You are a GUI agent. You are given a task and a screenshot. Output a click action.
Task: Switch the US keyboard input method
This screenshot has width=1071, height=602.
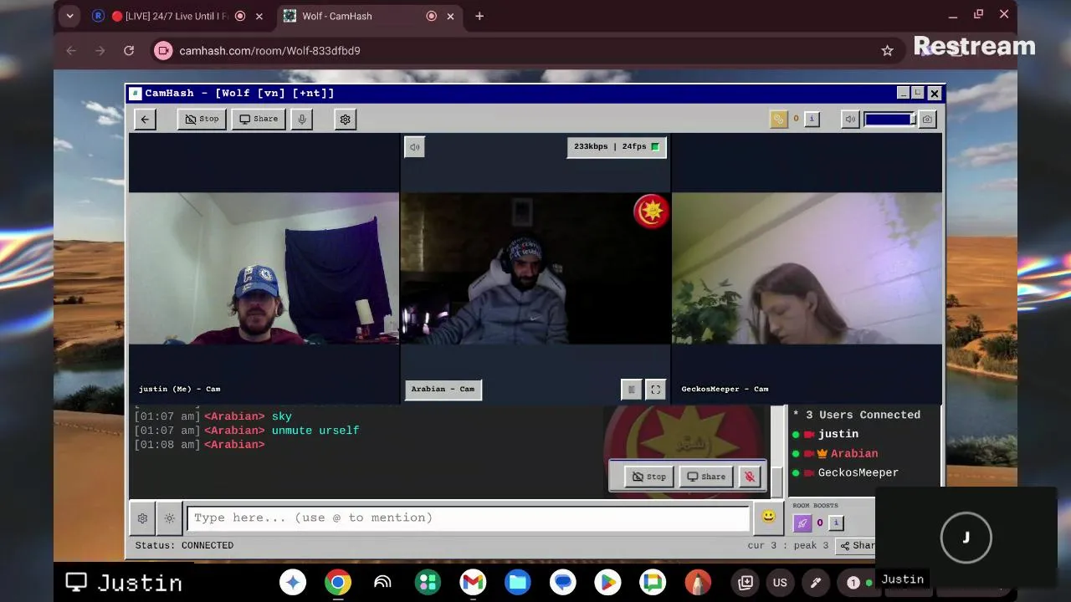click(x=780, y=582)
